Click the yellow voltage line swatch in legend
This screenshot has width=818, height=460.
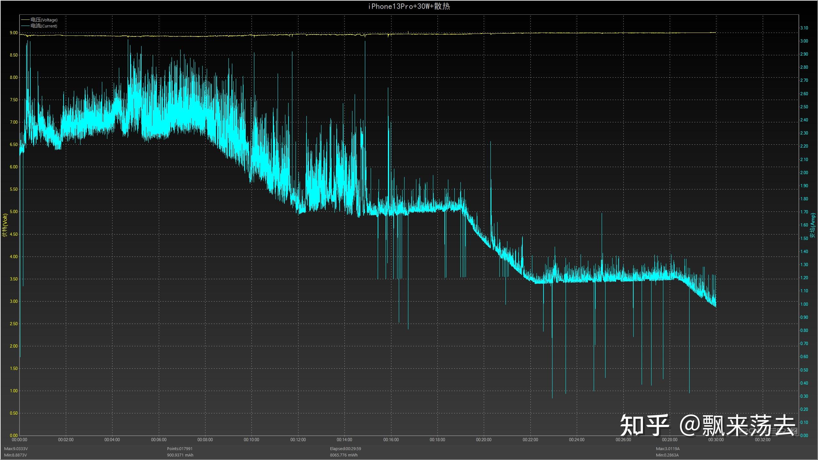25,20
